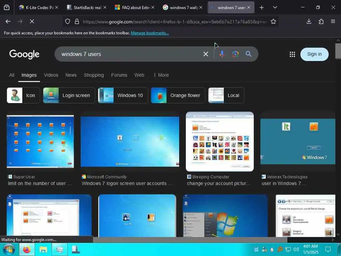
Task: Expand the More search filters menu
Action: pos(161,75)
